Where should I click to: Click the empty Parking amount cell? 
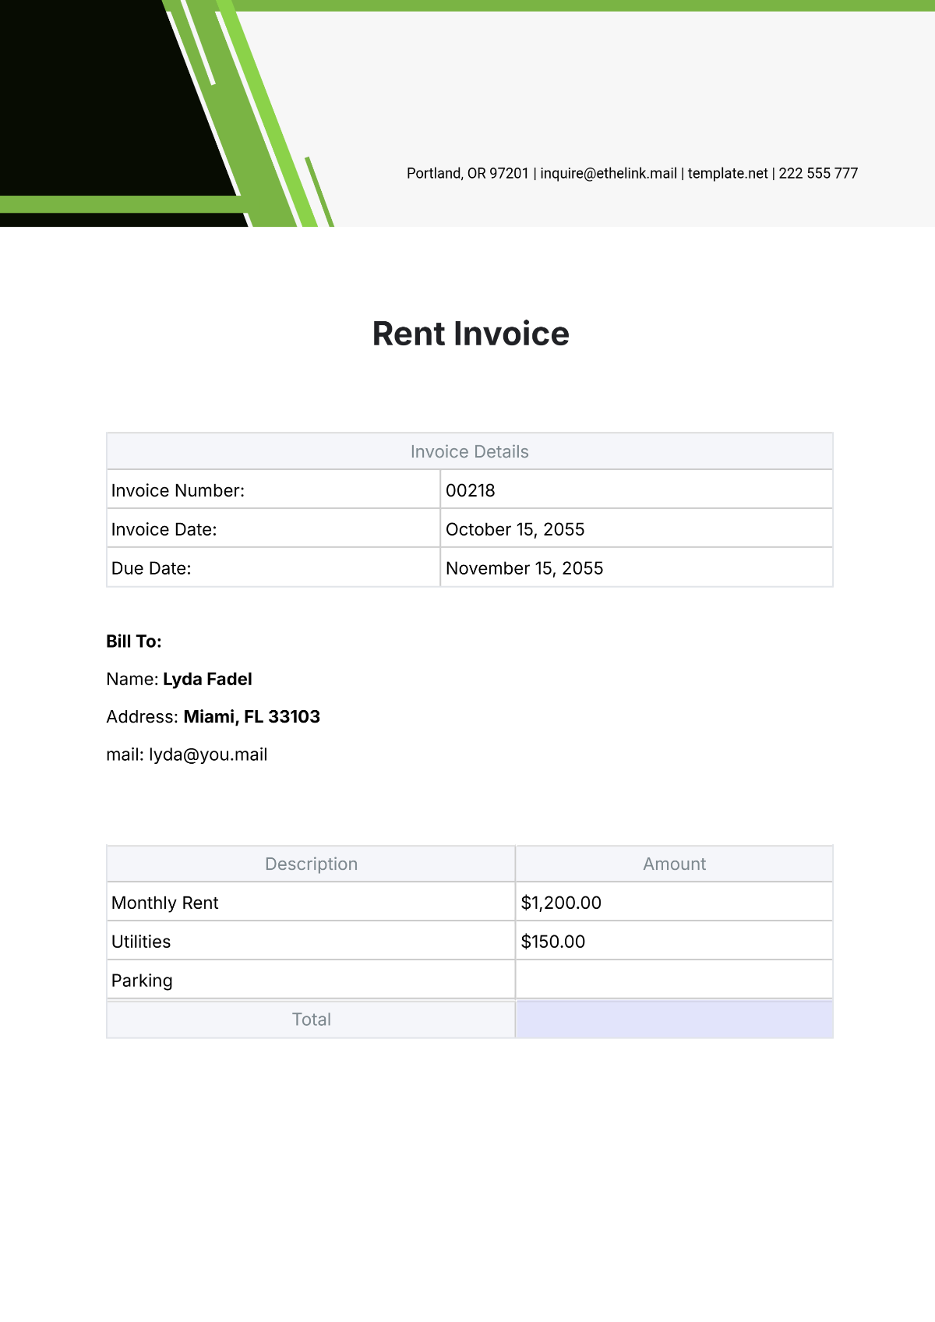(674, 980)
